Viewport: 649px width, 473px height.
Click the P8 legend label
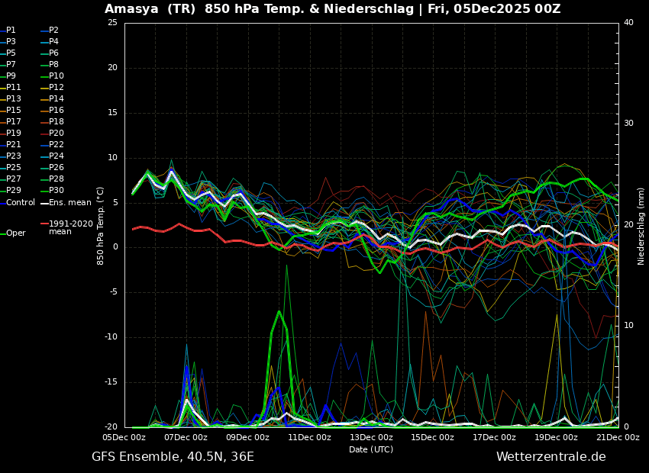pyautogui.click(x=53, y=65)
